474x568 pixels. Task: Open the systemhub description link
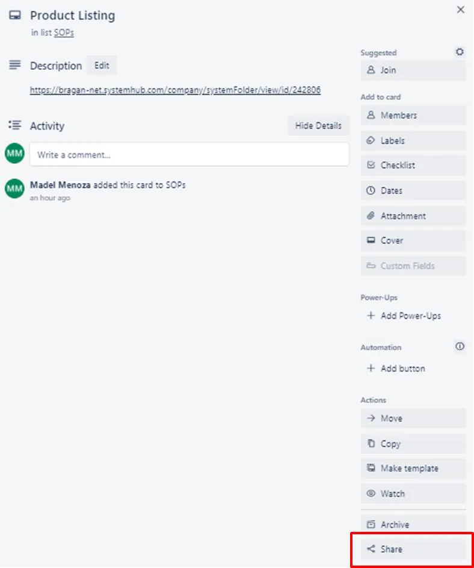pos(175,90)
